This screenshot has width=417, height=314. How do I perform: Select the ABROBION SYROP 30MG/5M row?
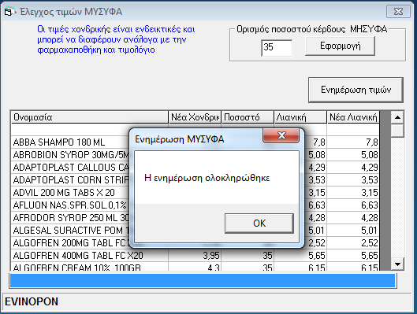click(x=70, y=155)
